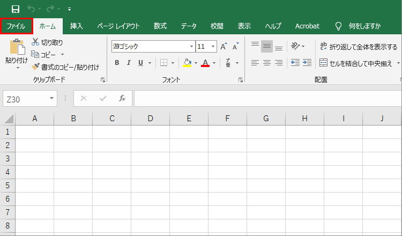Viewport: 402px width, 236px height.
Task: Click the text orientation icon
Action: [x=295, y=46]
